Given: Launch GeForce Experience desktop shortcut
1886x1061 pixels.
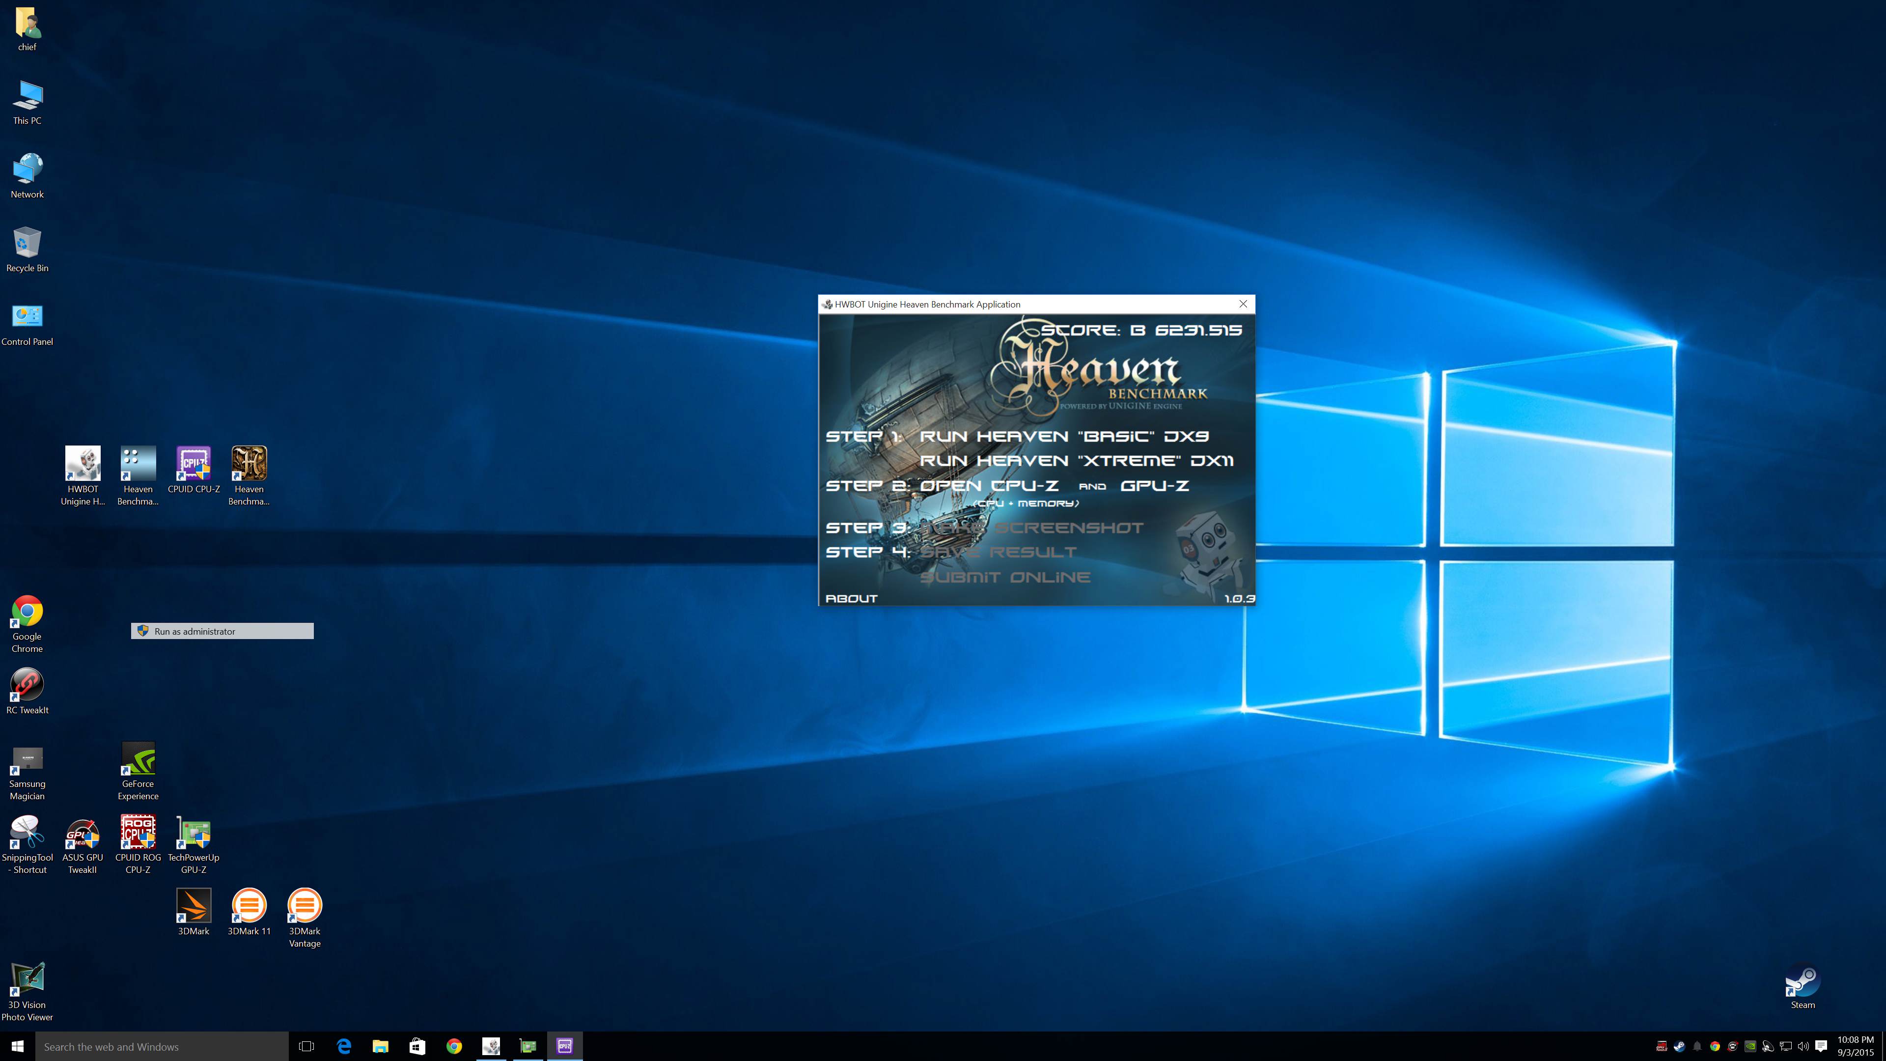Looking at the screenshot, I should click(138, 772).
